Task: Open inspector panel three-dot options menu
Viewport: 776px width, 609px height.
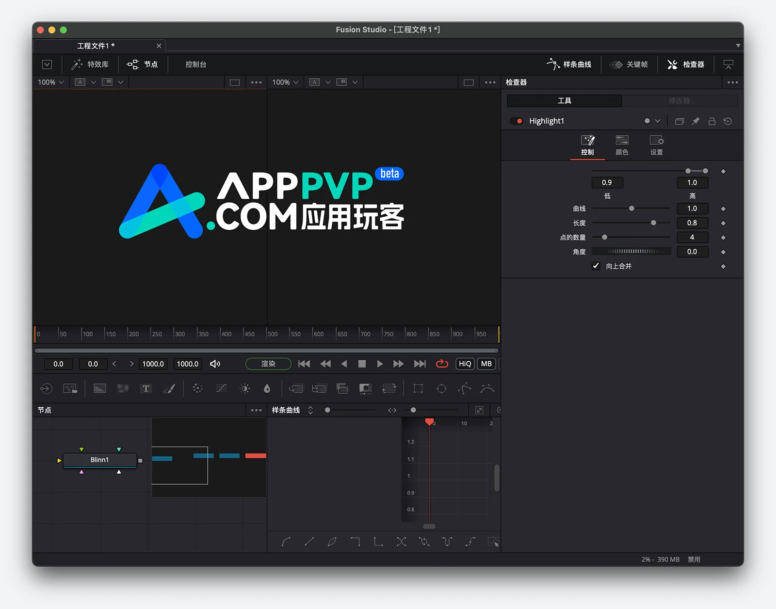Action: [733, 82]
